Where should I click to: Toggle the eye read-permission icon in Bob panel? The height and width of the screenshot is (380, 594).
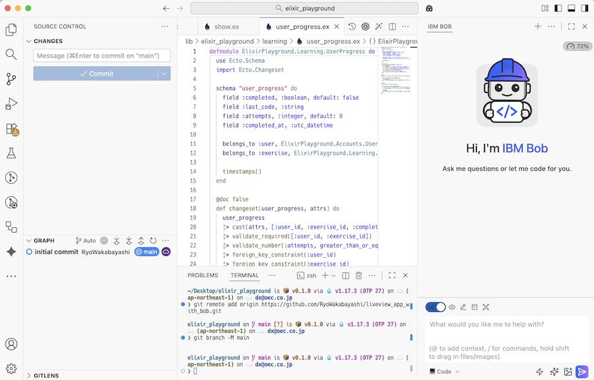(452, 307)
